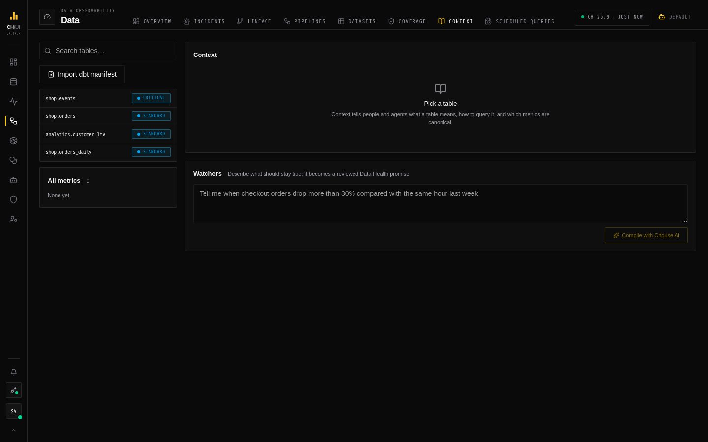Click the user settings icon in sidebar

click(13, 220)
